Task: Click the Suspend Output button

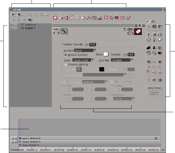Action: tap(154, 93)
